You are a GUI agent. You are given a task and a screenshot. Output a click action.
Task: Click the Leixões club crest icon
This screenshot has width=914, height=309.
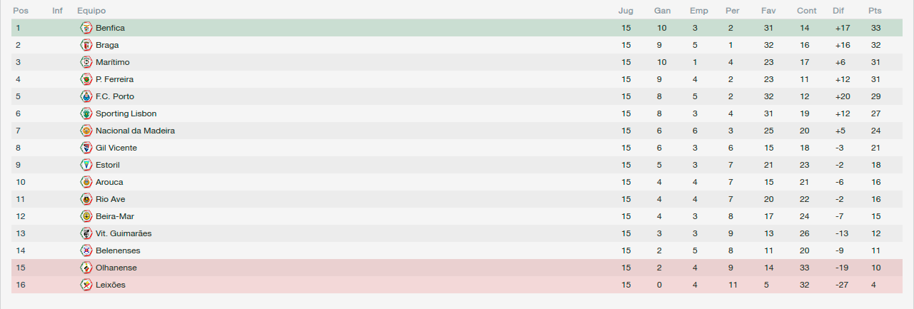86,285
